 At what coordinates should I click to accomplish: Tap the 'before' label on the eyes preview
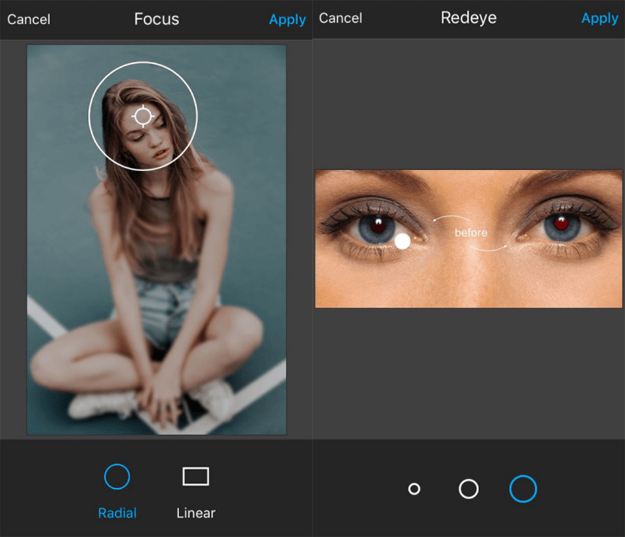click(471, 232)
